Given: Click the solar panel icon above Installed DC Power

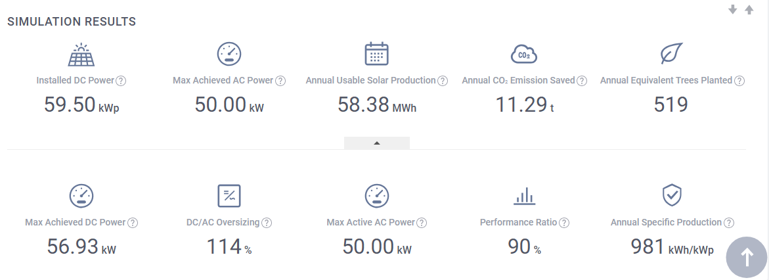Looking at the screenshot, I should [81, 55].
